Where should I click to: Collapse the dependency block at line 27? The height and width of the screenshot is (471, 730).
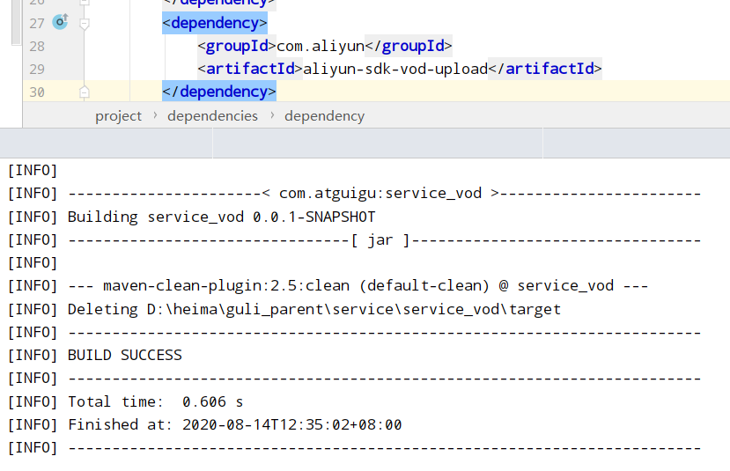(85, 24)
